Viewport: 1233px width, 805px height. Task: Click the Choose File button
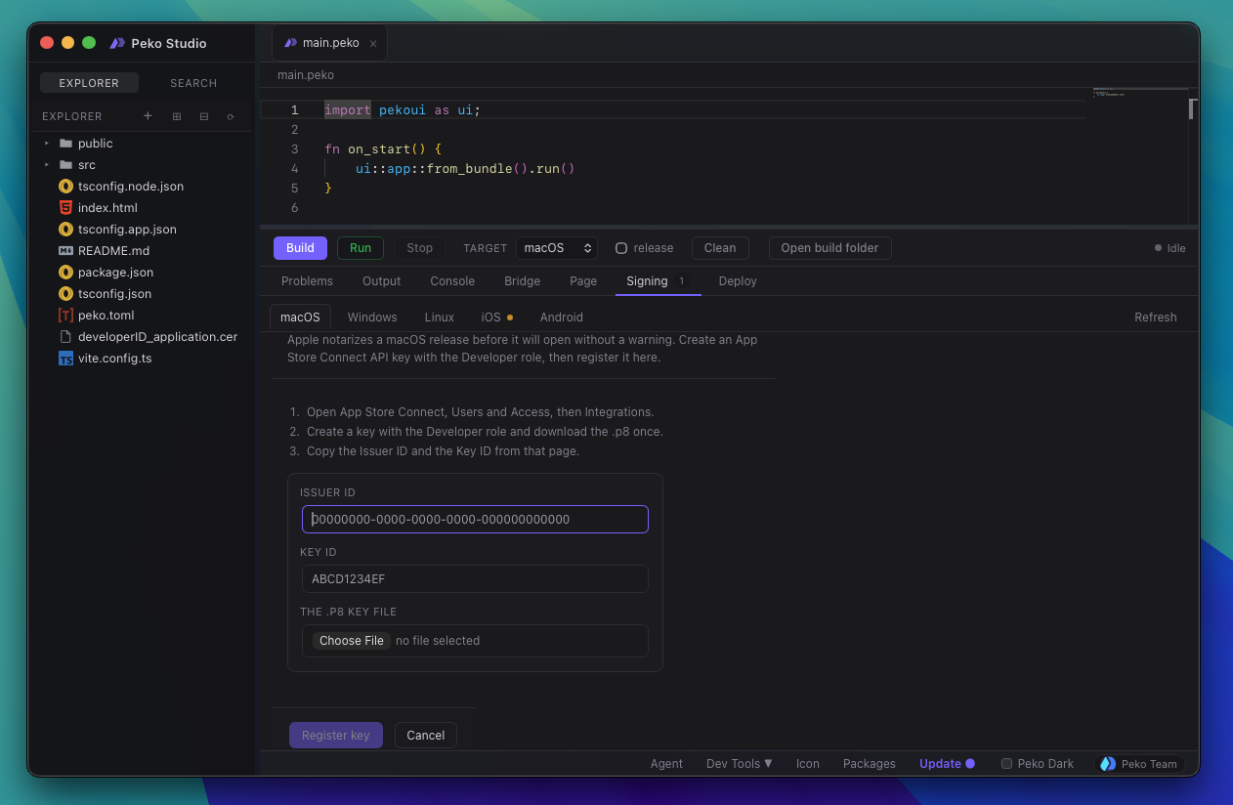[x=352, y=641]
